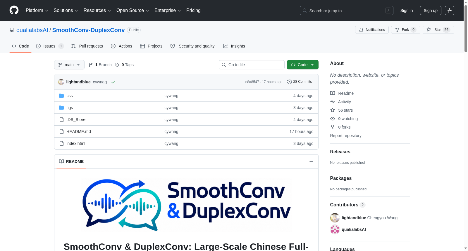Click the fork icon in Fork button
Screen dimensions: 468x251
coord(397,30)
